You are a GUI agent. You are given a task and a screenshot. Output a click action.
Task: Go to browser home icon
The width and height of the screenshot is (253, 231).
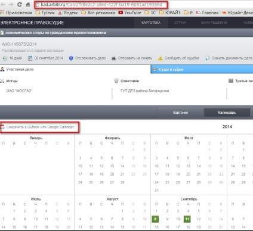pyautogui.click(x=28, y=4)
